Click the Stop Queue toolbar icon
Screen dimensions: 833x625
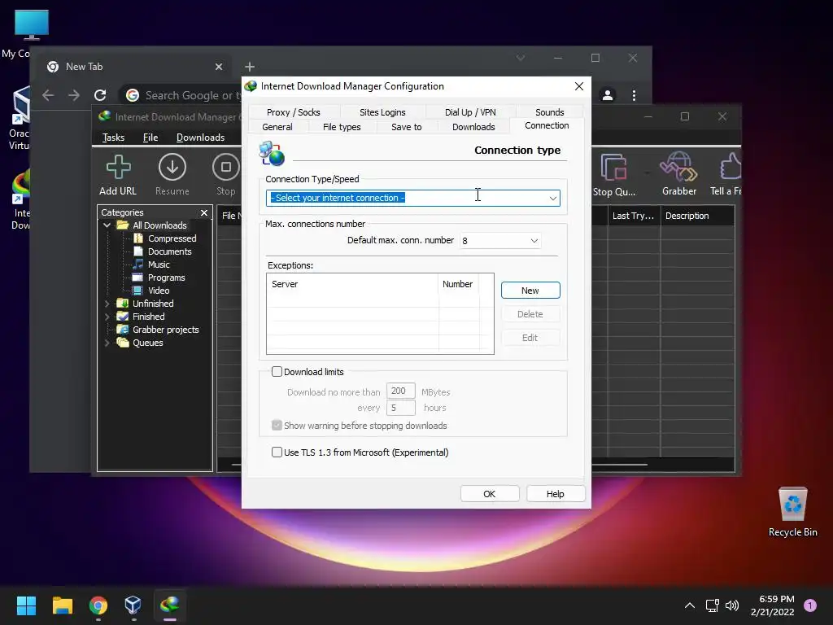coord(613,168)
